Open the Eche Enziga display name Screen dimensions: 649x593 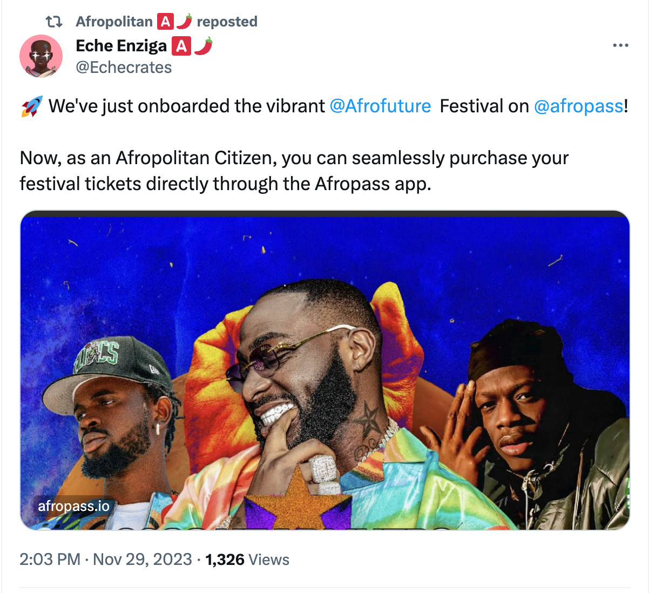pos(121,46)
